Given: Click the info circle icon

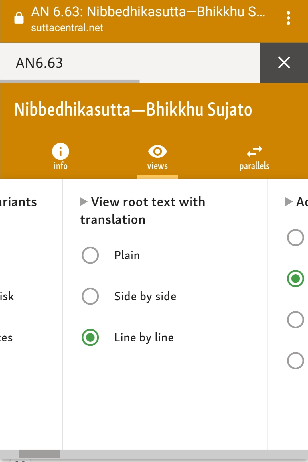Looking at the screenshot, I should click(x=60, y=151).
